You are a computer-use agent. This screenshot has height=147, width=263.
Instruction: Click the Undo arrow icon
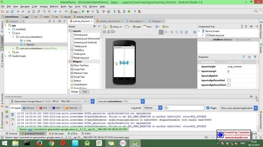tap(18, 11)
